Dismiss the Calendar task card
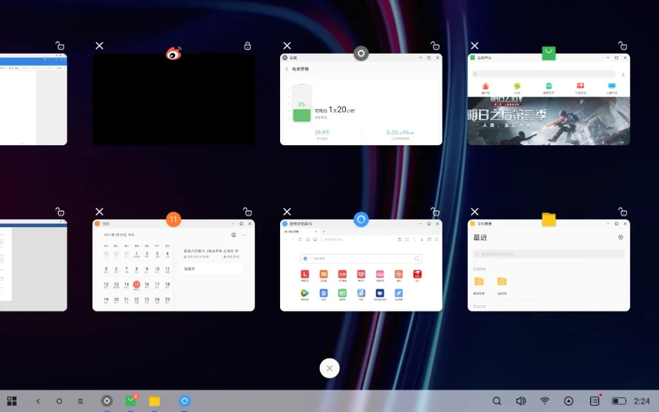This screenshot has height=412, width=659. point(99,212)
